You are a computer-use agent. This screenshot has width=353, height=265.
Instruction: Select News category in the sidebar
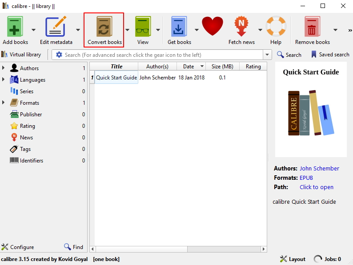pos(26,138)
